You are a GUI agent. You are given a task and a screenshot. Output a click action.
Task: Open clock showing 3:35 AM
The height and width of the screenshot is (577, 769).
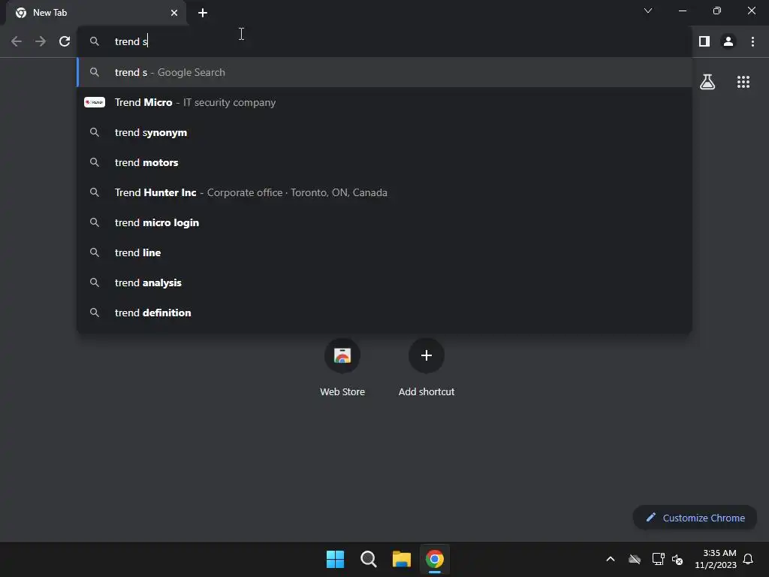click(x=716, y=559)
